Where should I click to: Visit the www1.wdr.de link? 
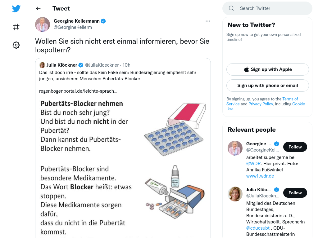coord(260,176)
